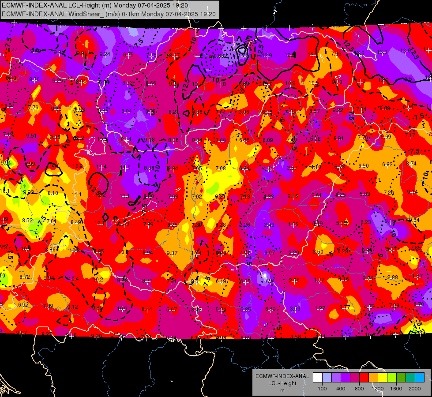
Task: Click the map value 6.50
Action: 364,165
